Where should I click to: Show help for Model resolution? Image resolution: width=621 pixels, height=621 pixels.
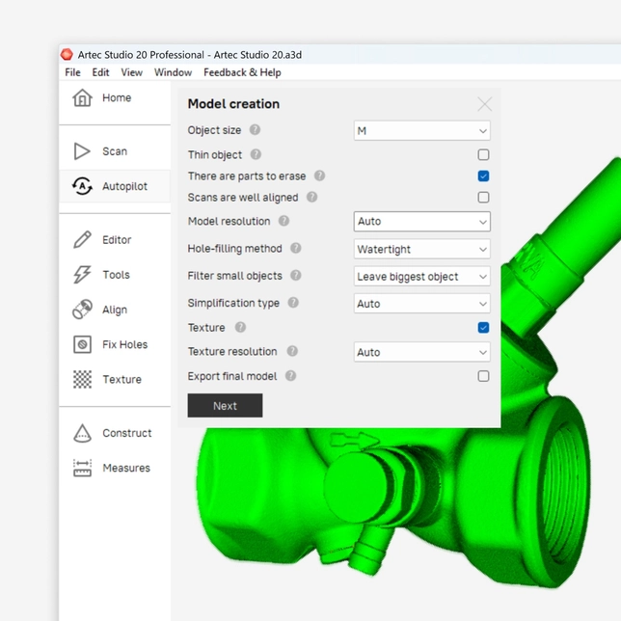pos(283,221)
